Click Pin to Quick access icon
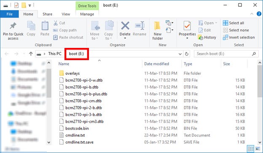Screen dimensions: 263x153 (x=13, y=26)
